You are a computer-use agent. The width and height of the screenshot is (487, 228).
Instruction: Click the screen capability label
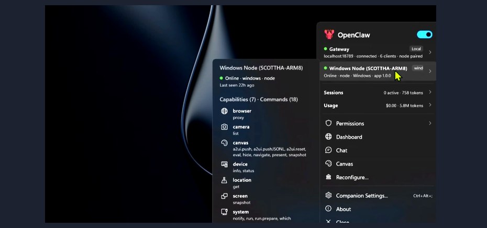coord(240,196)
